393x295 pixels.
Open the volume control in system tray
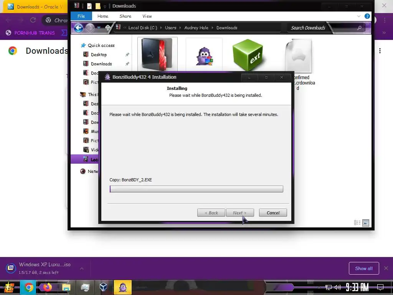click(338, 287)
